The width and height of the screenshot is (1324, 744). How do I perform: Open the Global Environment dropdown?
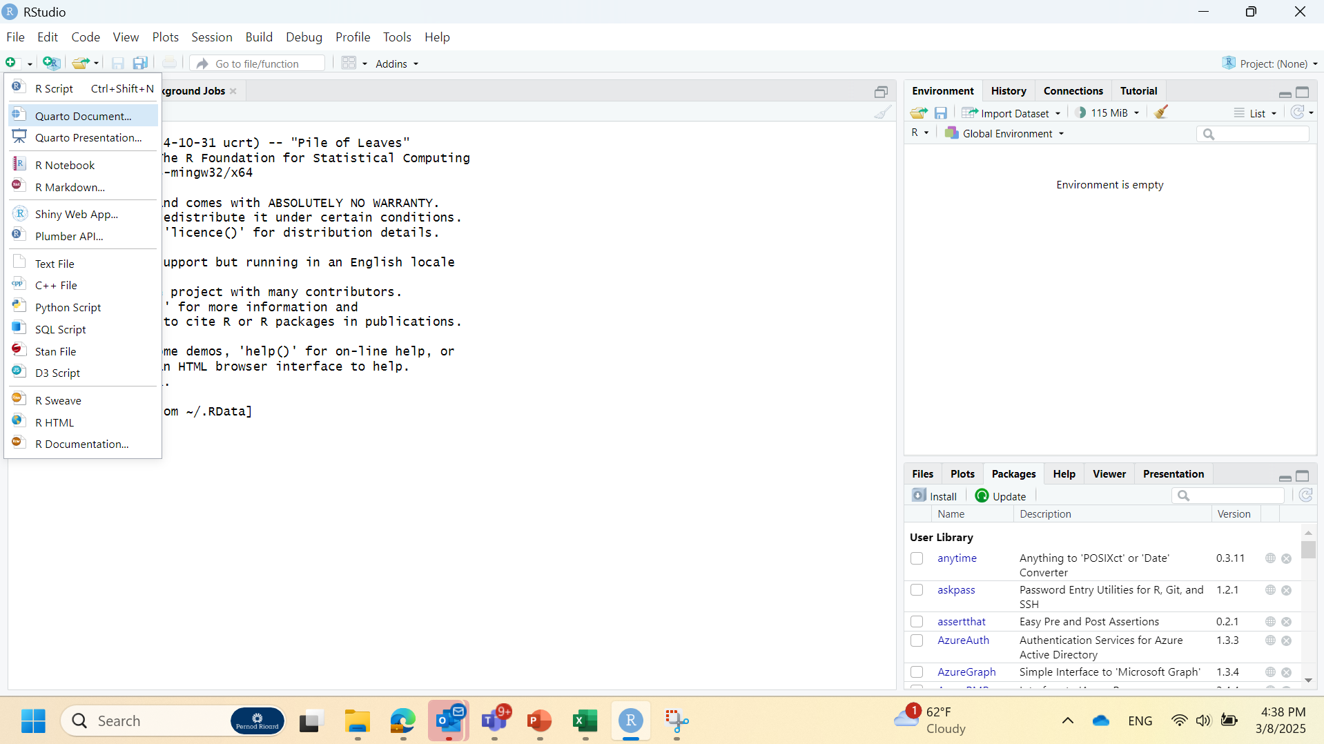point(1004,133)
